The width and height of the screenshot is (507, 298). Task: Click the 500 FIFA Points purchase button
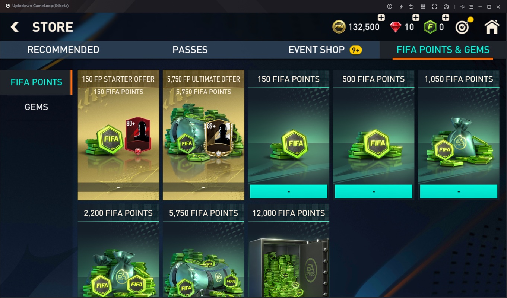(x=373, y=191)
